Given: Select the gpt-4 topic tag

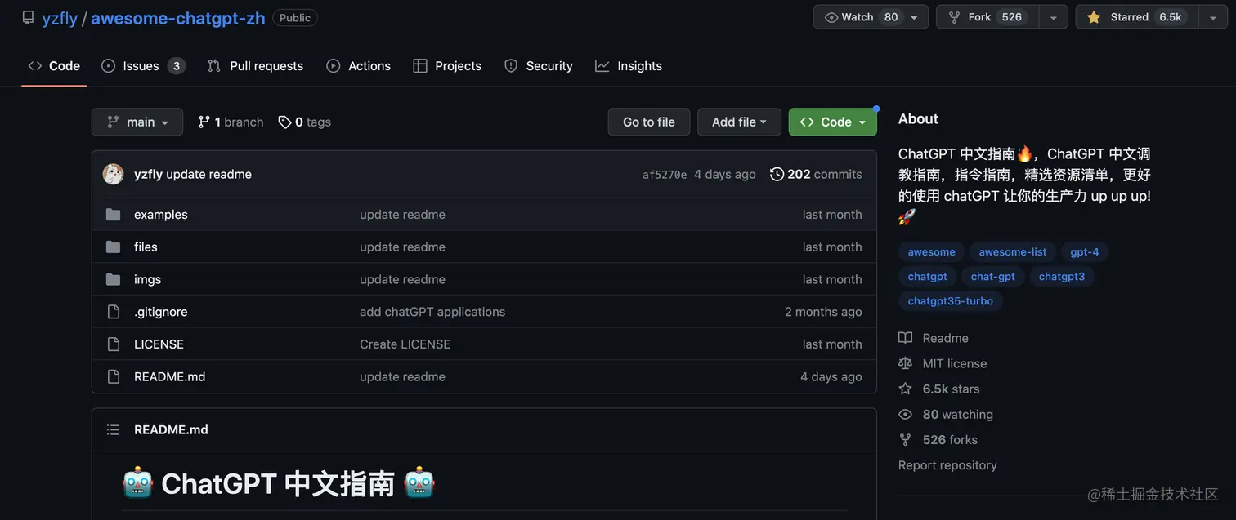Looking at the screenshot, I should point(1085,252).
